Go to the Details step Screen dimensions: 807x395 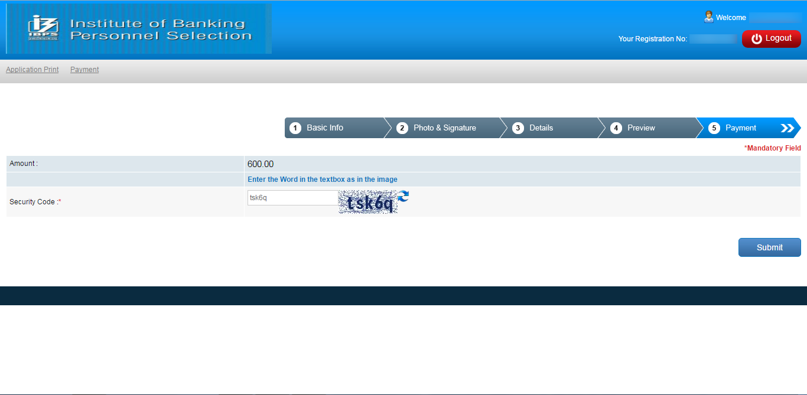tap(541, 128)
